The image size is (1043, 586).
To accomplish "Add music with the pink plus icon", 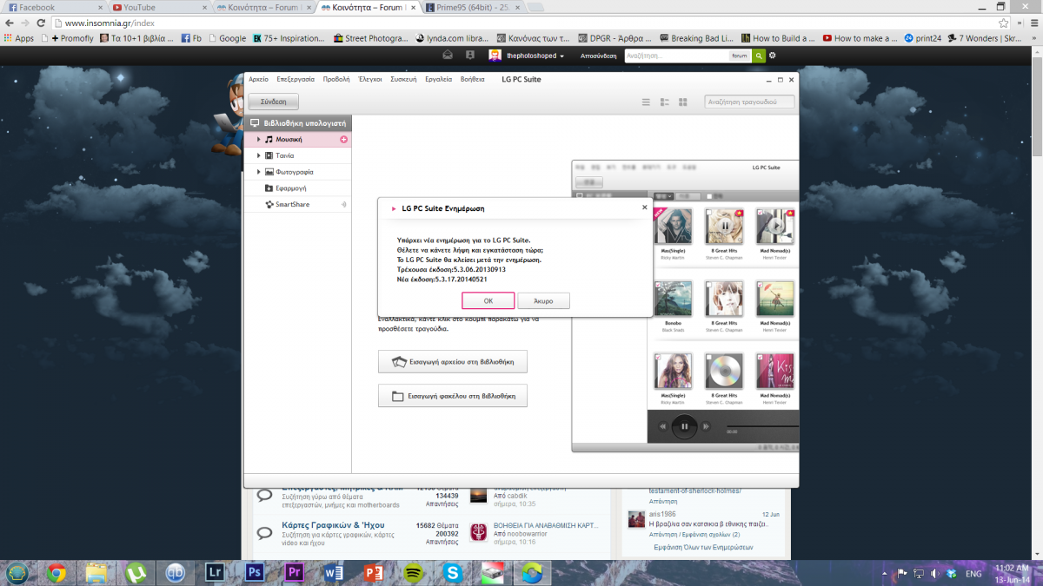I will (343, 140).
